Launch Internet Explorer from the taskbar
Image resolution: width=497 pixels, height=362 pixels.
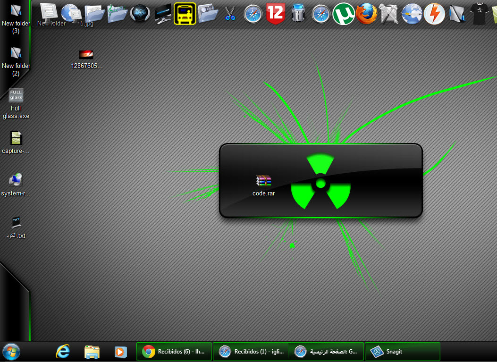(x=63, y=352)
